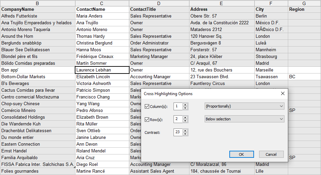
Task: Select column header E
Action: point(222,3)
